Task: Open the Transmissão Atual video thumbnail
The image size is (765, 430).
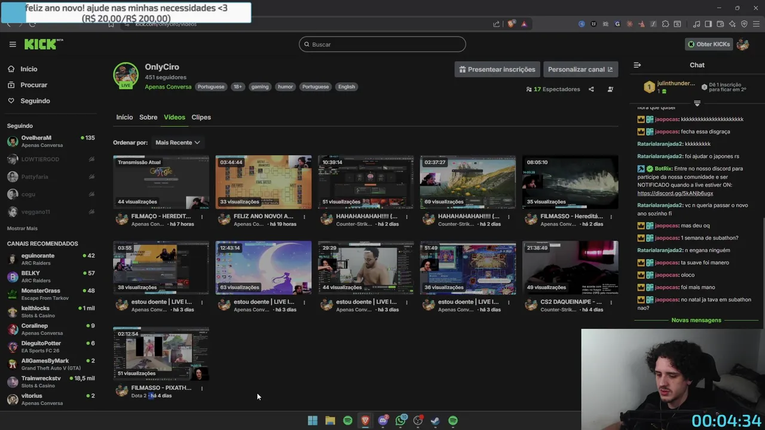Action: tap(161, 182)
